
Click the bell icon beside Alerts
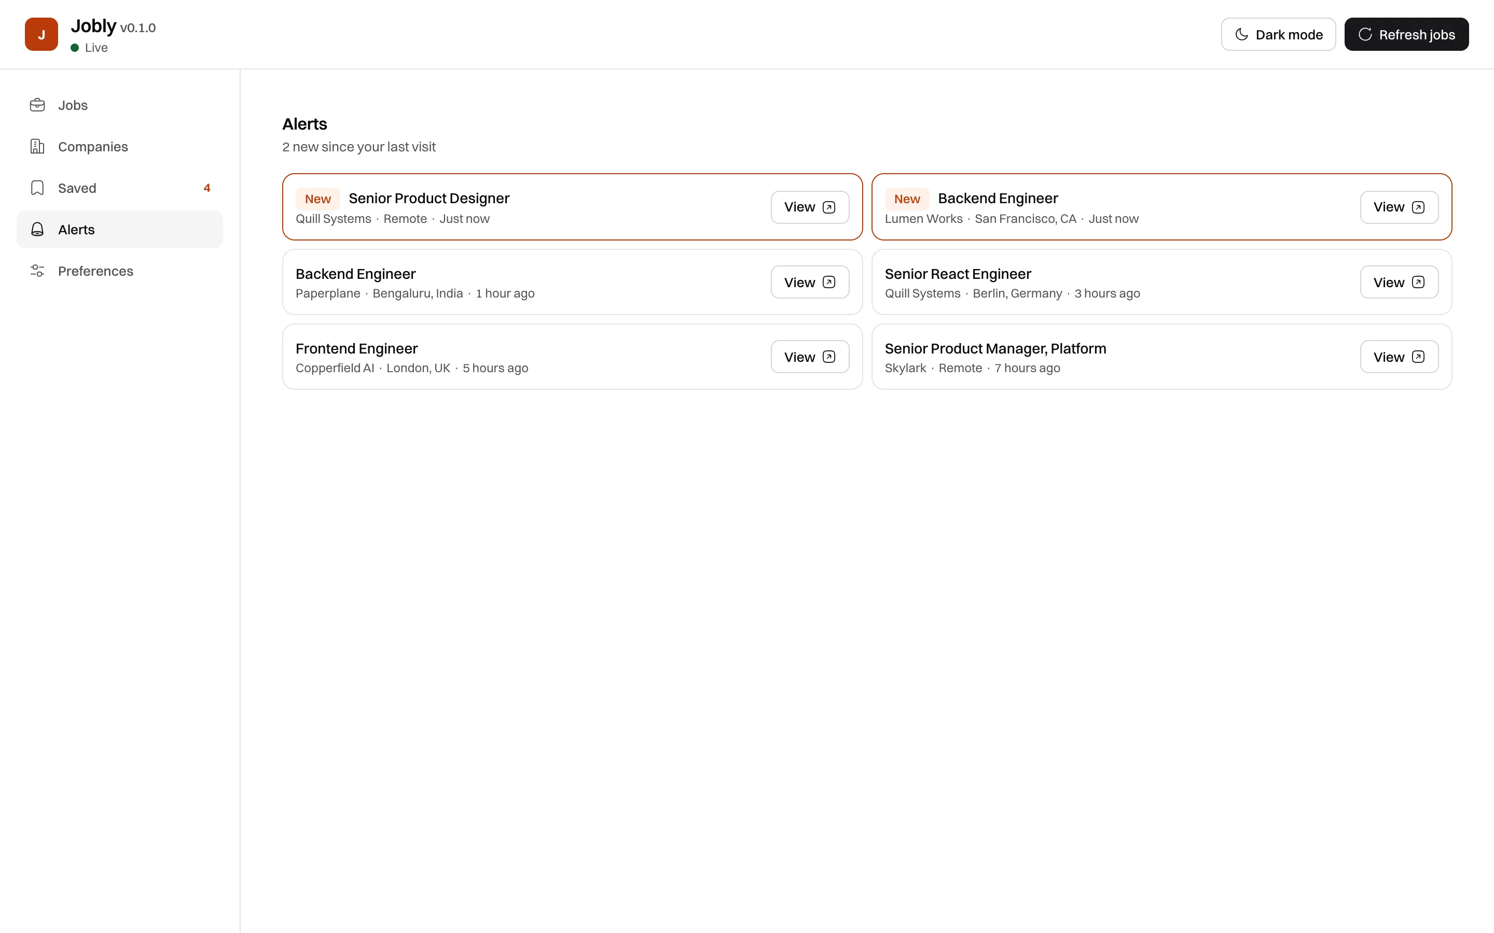(x=37, y=229)
